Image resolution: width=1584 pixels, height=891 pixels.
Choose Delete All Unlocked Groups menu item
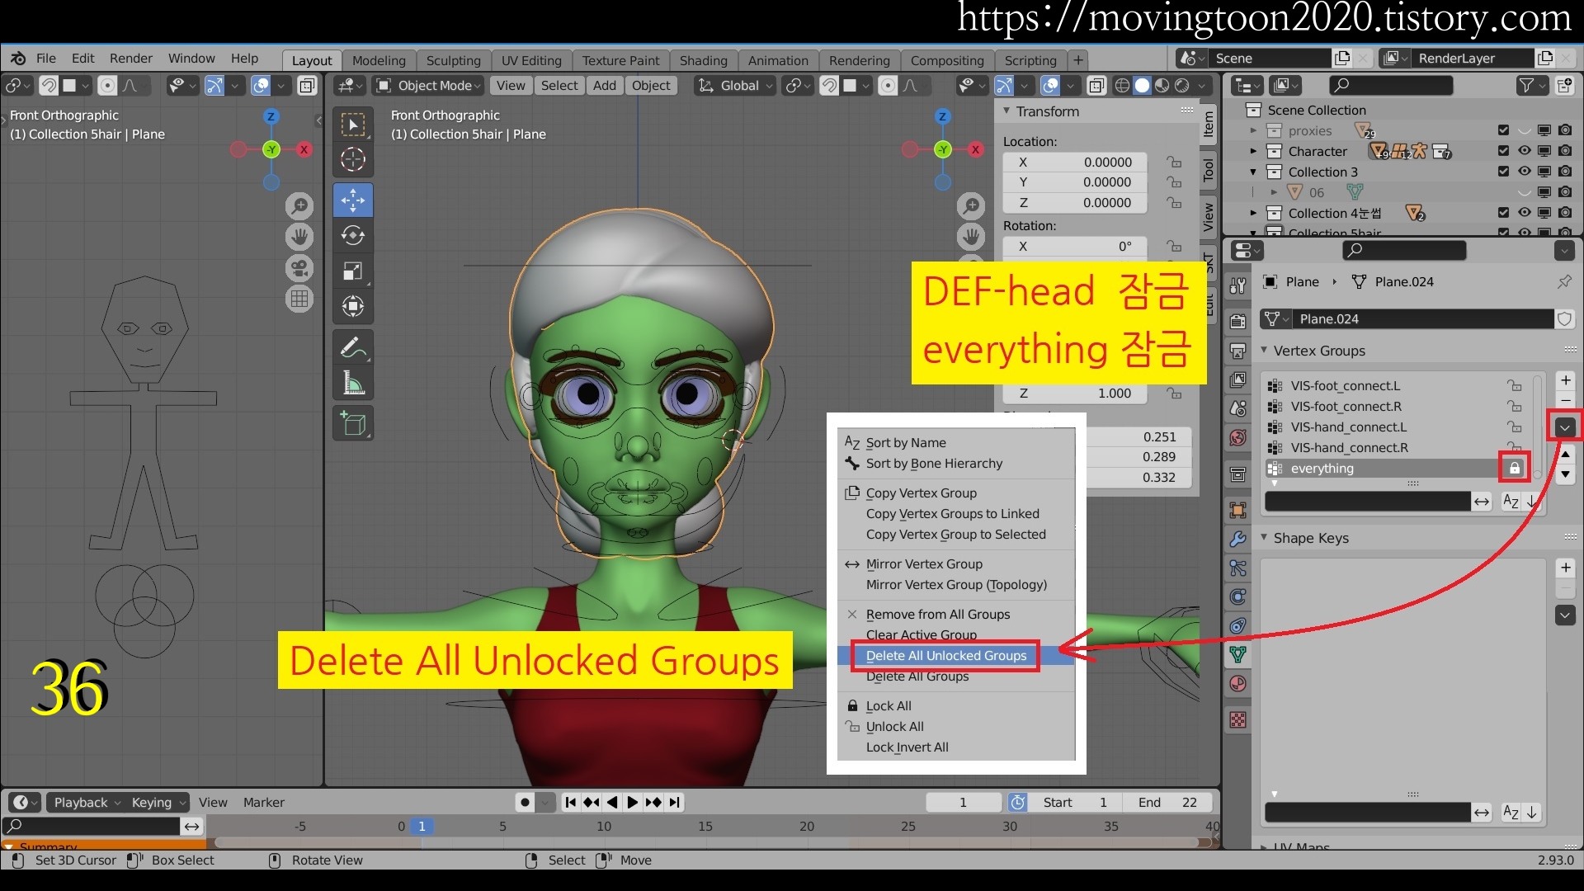click(x=946, y=655)
